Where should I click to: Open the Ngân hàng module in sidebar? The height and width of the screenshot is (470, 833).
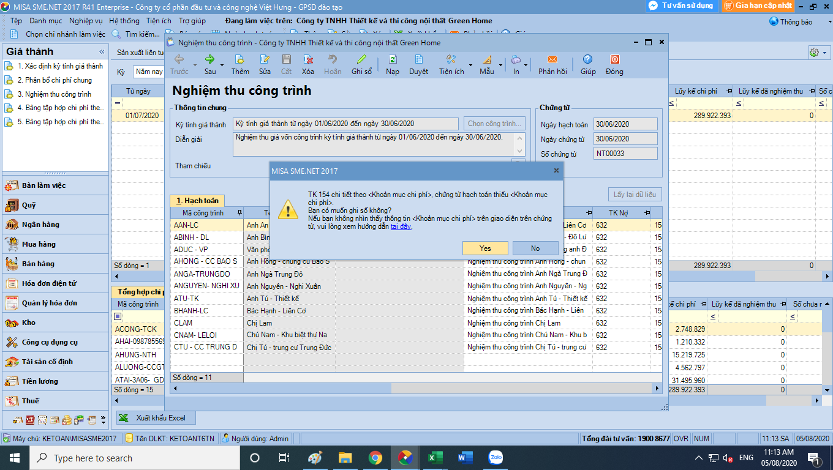55,225
